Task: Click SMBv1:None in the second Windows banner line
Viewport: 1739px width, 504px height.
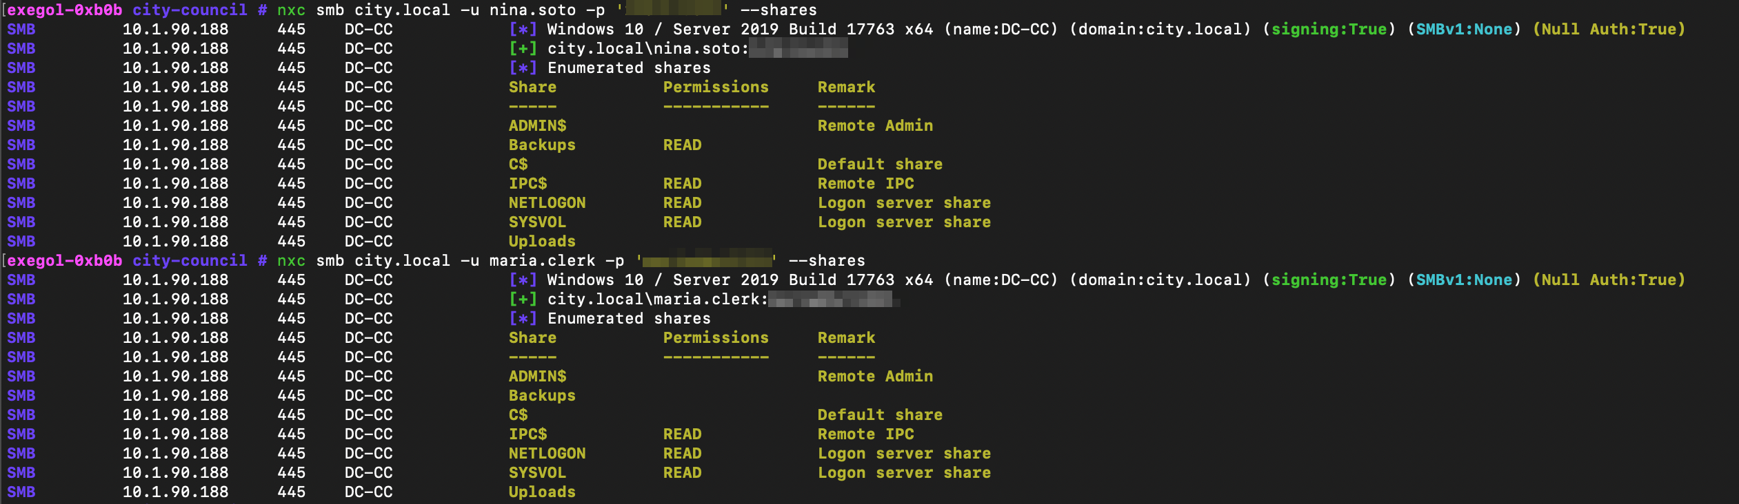Action: (x=1464, y=280)
